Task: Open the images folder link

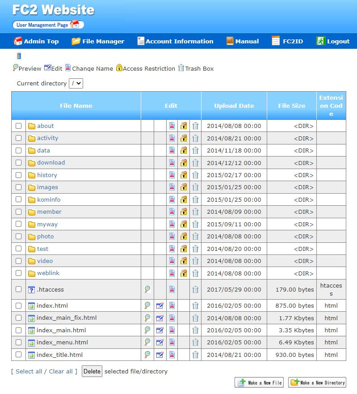Action: [47, 187]
